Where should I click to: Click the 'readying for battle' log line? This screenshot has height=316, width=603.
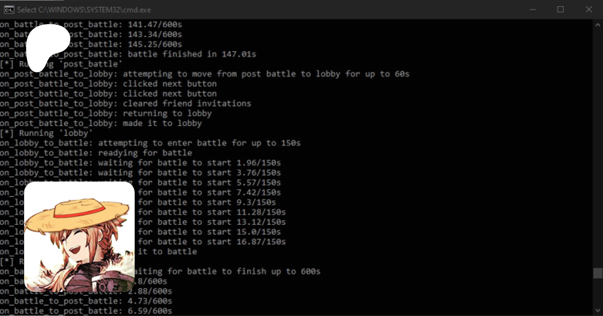[145, 153]
